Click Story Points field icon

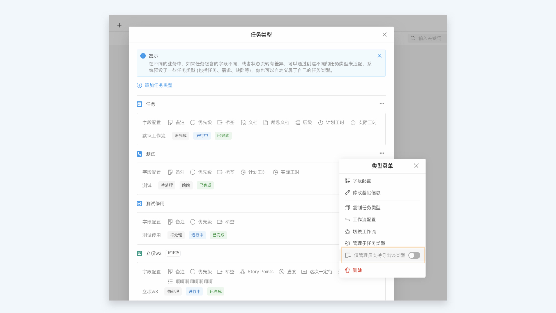[x=242, y=272]
